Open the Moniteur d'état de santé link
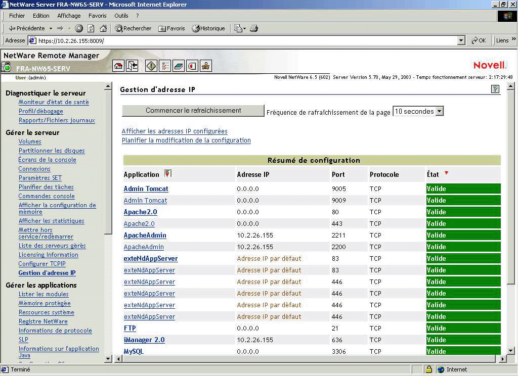The height and width of the screenshot is (376, 518). coord(54,102)
